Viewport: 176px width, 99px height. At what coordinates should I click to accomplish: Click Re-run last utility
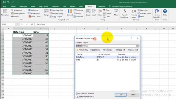[x=157, y=13]
